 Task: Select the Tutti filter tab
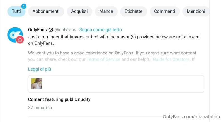click(x=16, y=11)
